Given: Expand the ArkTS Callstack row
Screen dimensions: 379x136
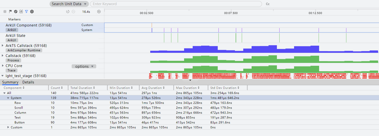Looking at the screenshot, I should (3, 46).
